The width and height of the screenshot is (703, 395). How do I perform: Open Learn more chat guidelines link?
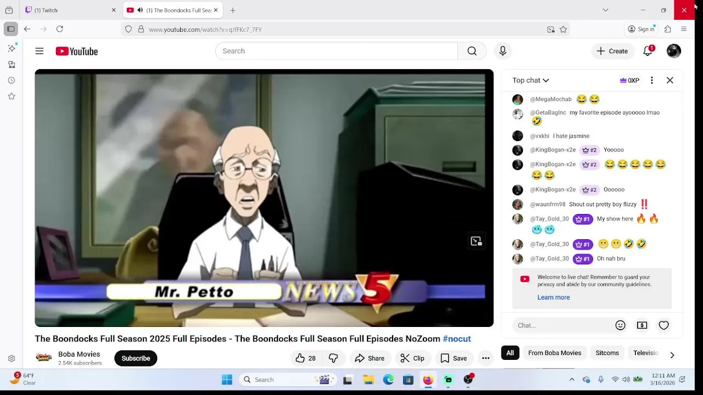553,297
